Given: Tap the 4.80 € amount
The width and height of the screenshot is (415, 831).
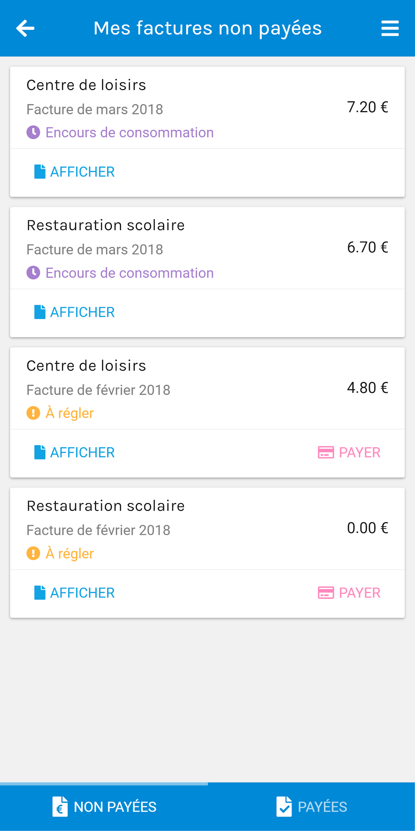Looking at the screenshot, I should pos(367,388).
